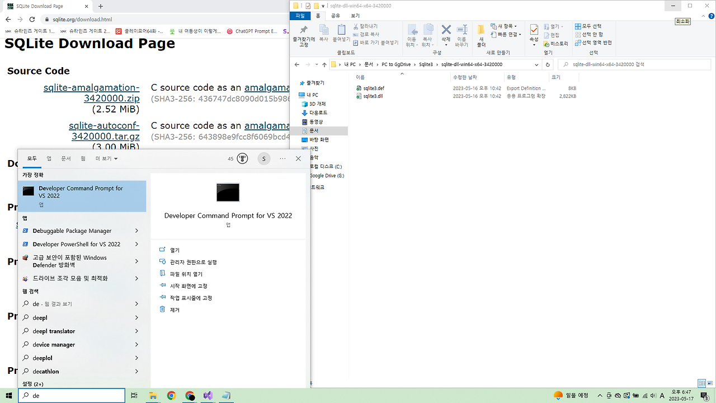Open 공유 tab in Explorer ribbon

pos(336,16)
